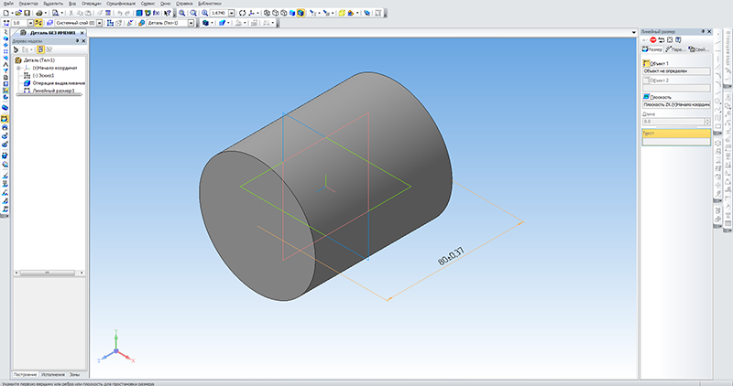Click the Текст input field

coord(676,142)
